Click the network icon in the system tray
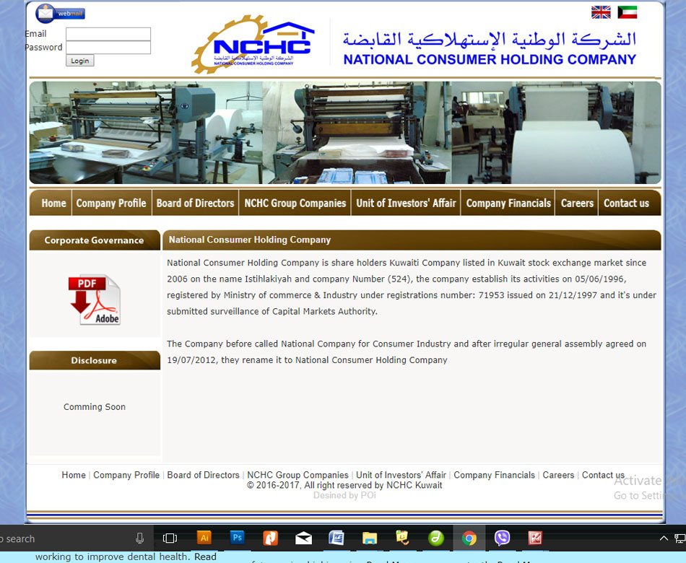 680,538
